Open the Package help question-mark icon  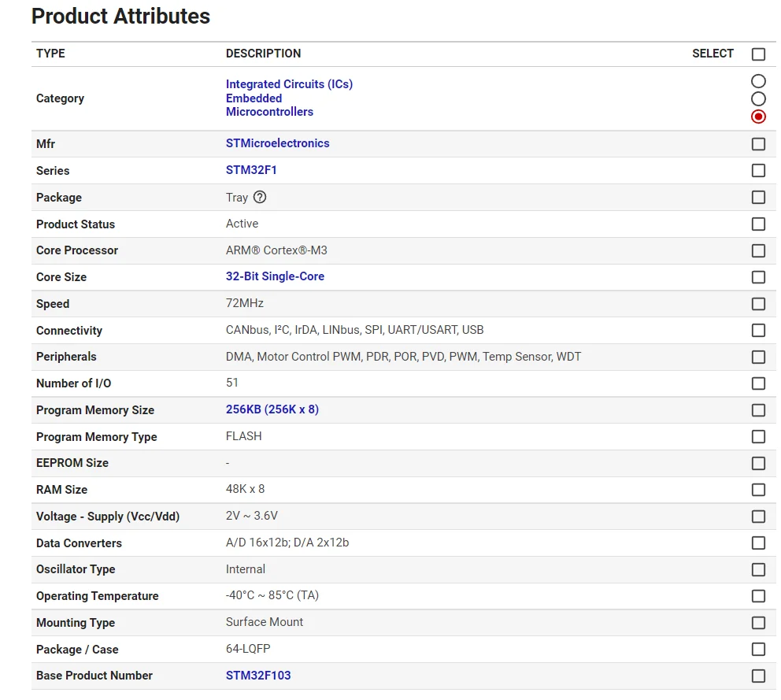(260, 198)
